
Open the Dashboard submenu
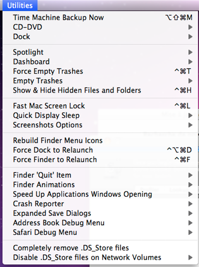point(100,62)
